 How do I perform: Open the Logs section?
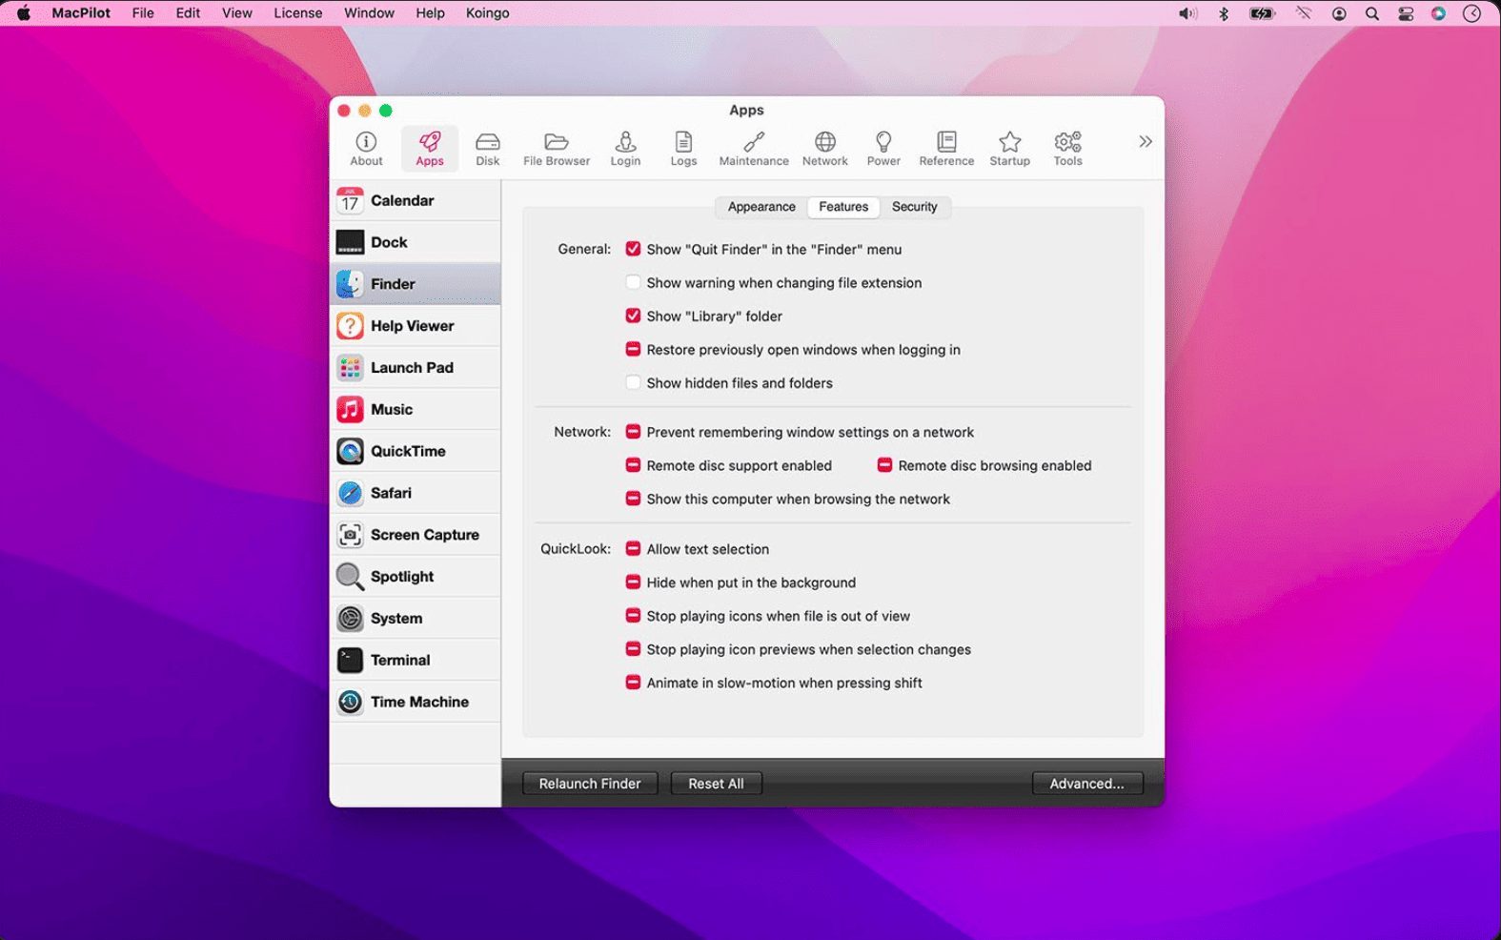683,149
